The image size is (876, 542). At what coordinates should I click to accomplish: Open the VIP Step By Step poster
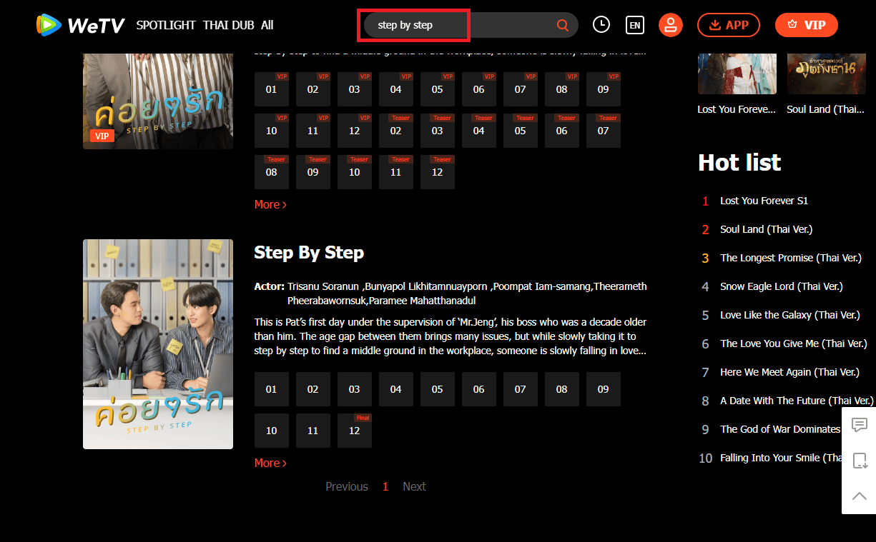click(158, 101)
